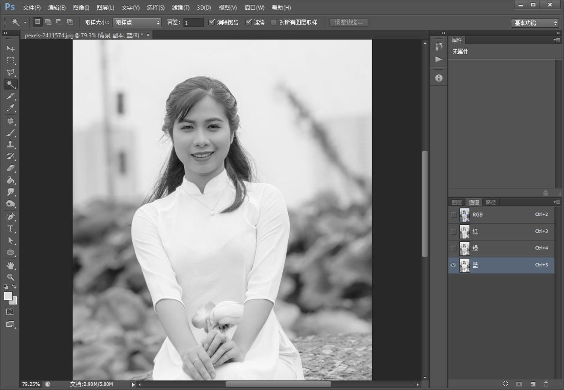Switch to the 图层 tab
This screenshot has width=564, height=390.
tap(457, 202)
